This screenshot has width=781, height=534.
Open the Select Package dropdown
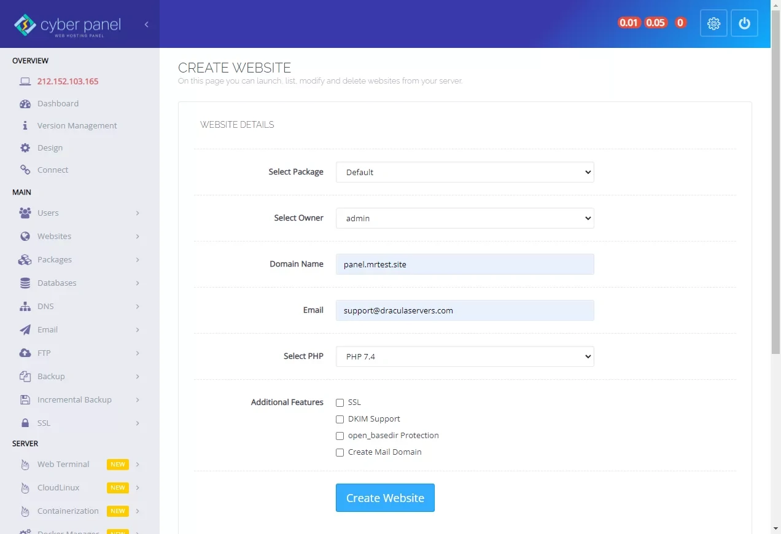coord(464,172)
